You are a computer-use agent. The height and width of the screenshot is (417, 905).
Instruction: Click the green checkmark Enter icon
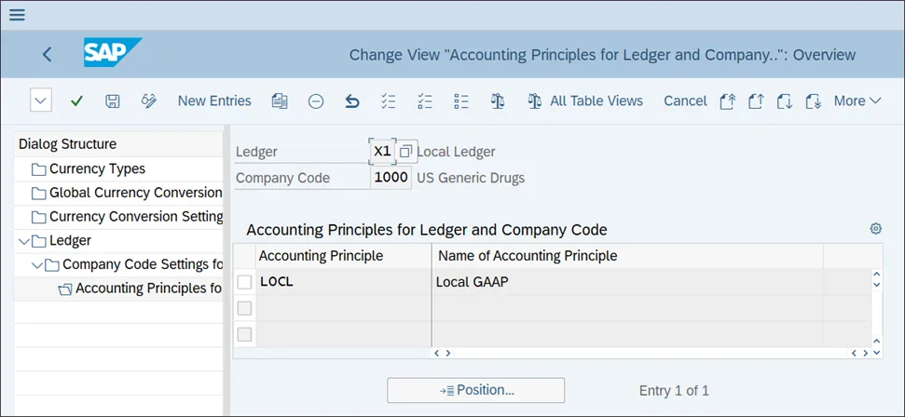76,101
